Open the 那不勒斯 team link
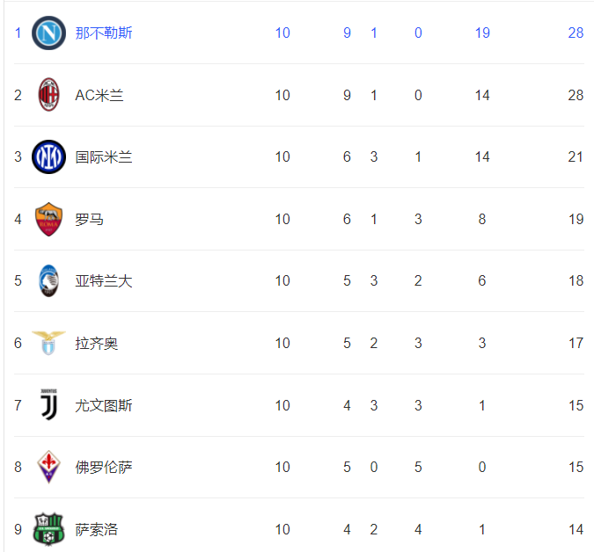This screenshot has width=594, height=552. click(104, 33)
